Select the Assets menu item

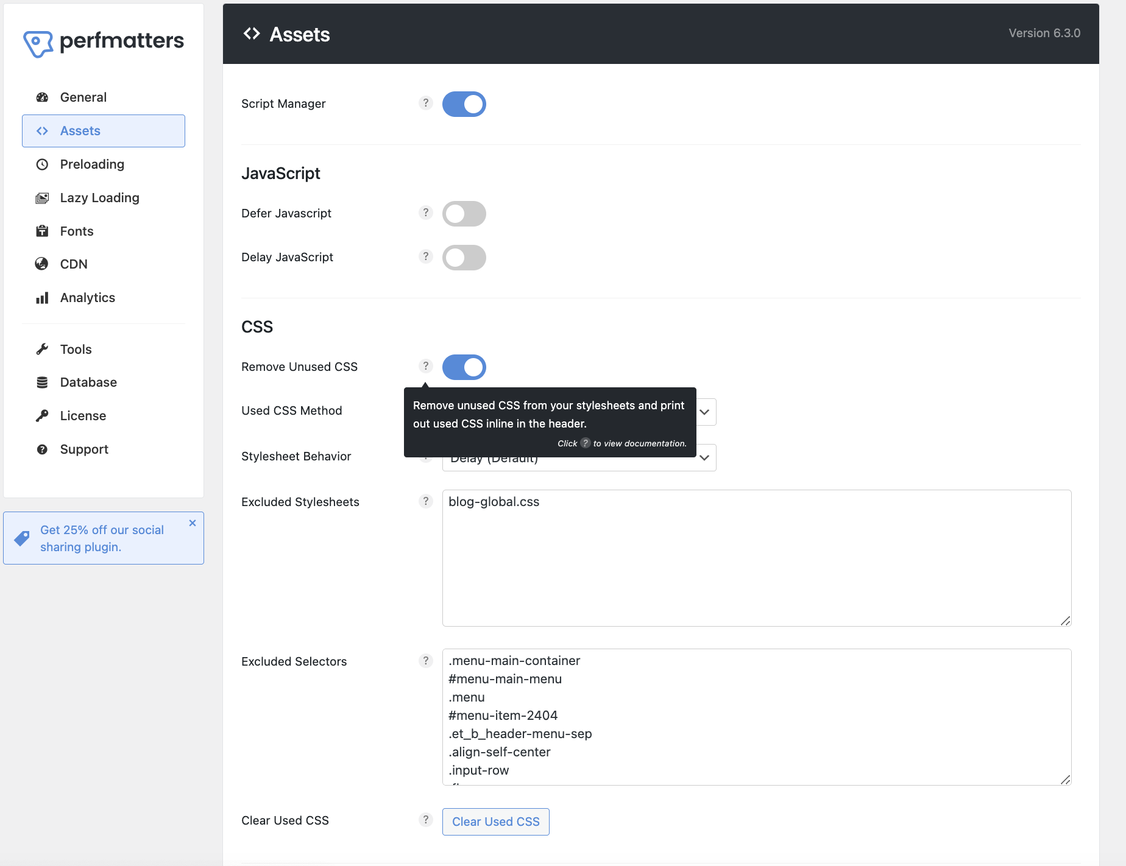[104, 131]
